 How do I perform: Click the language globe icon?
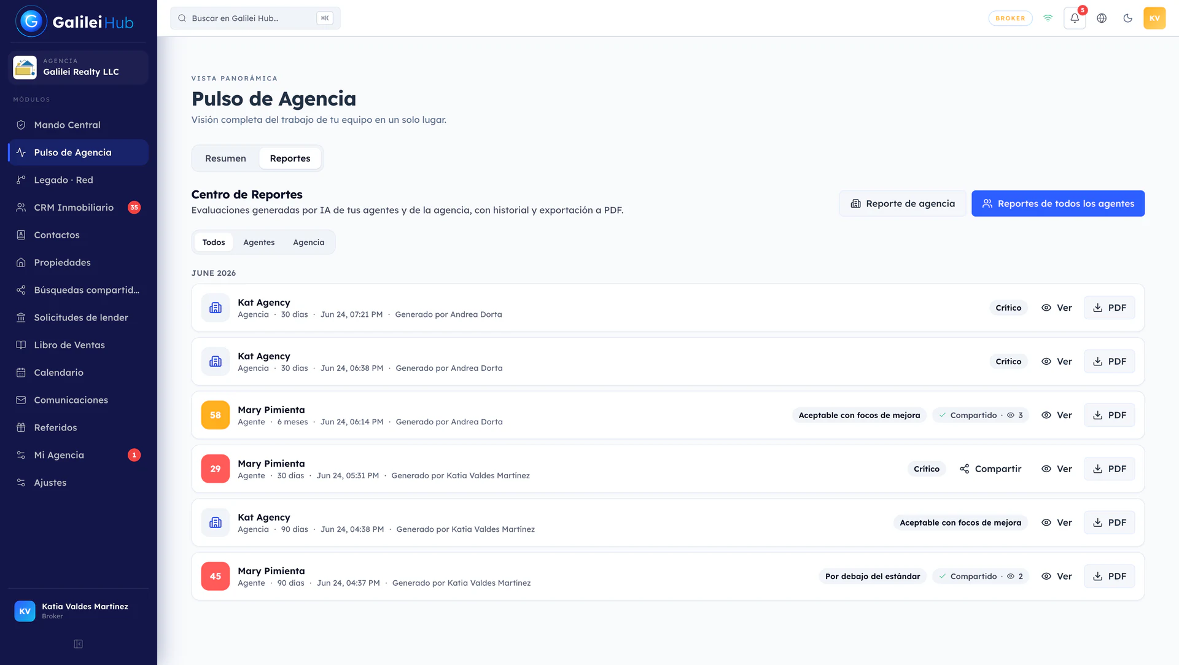(x=1102, y=18)
